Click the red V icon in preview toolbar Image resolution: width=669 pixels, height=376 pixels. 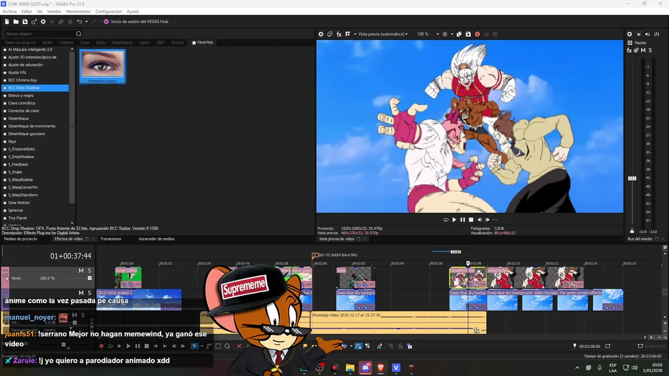pos(477,34)
